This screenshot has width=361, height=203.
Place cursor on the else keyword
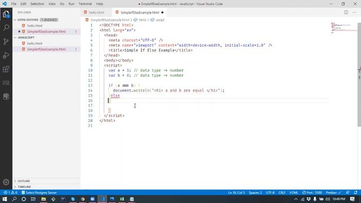coord(115,95)
